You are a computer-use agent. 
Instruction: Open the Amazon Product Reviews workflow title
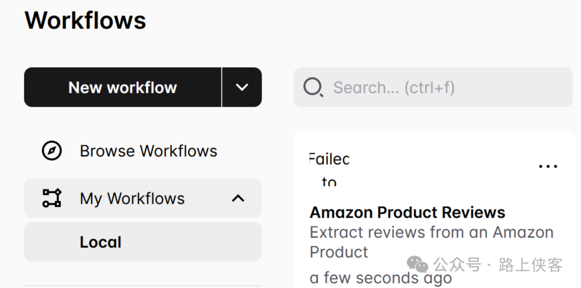[x=407, y=213]
